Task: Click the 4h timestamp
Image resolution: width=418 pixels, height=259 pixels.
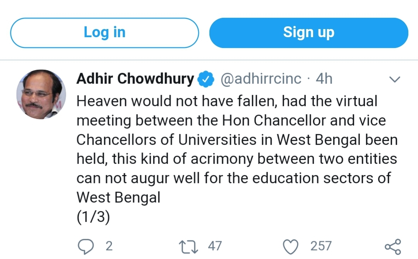Action: 324,79
